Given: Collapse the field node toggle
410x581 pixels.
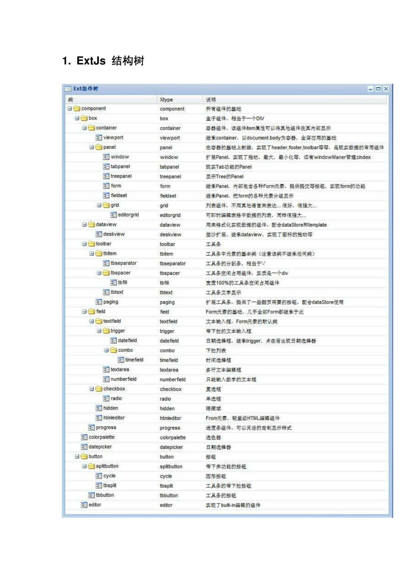Looking at the screenshot, I should pyautogui.click(x=84, y=312).
